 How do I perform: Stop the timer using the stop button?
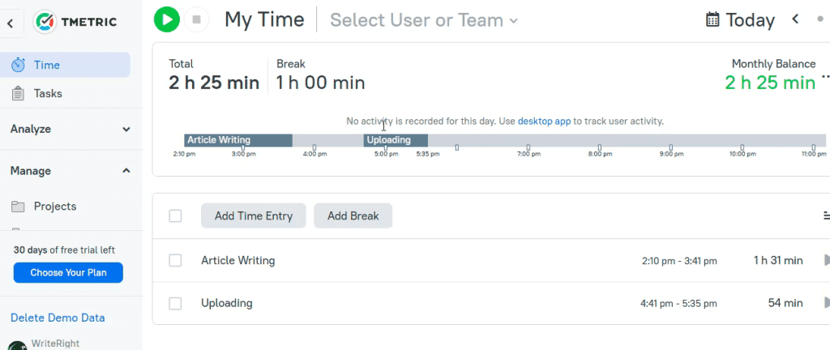pos(196,20)
